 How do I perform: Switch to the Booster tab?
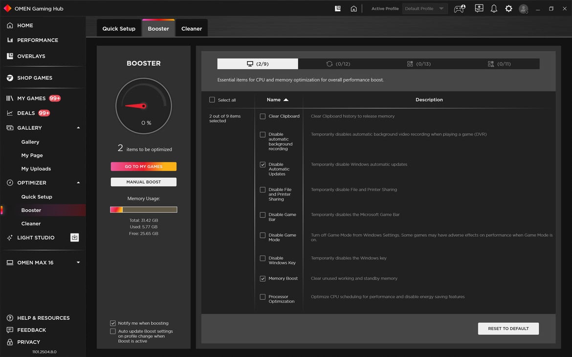(158, 28)
